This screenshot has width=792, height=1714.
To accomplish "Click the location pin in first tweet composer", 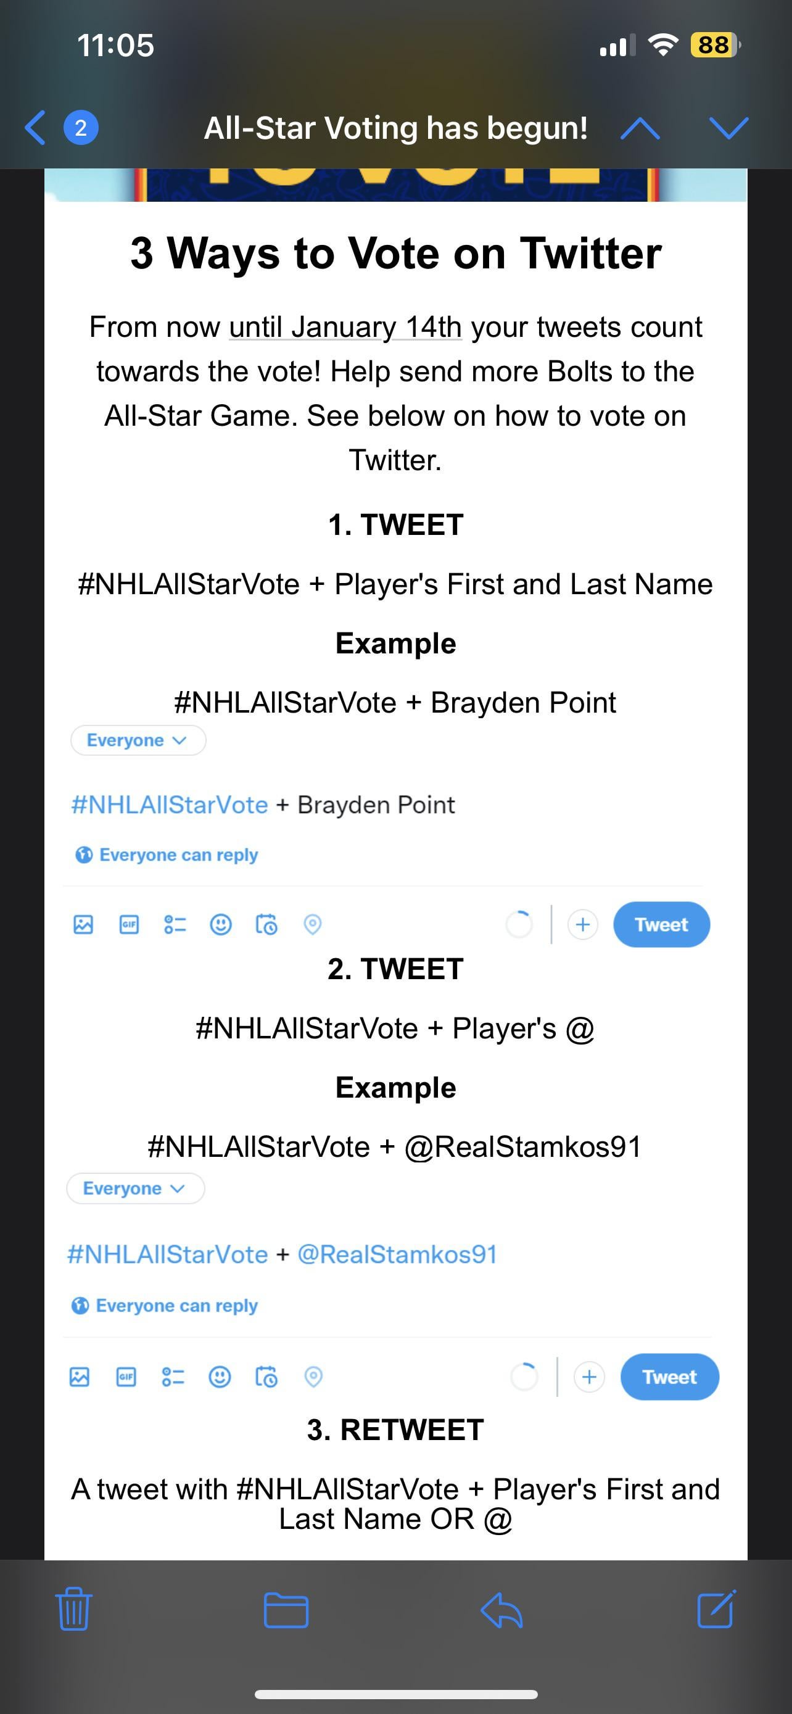I will coord(312,924).
